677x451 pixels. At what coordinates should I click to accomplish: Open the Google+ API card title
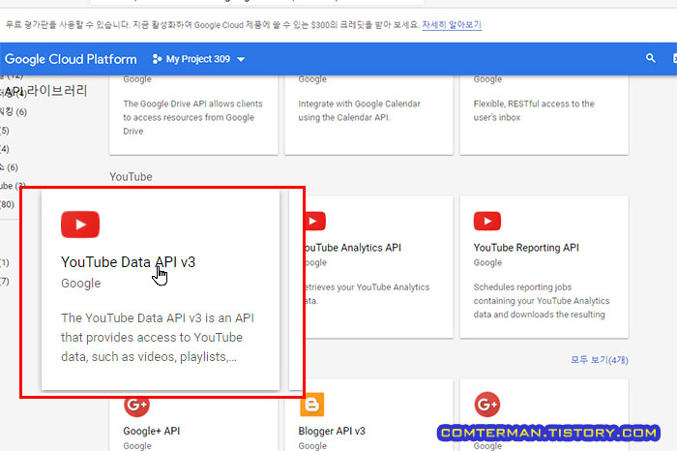coord(152,431)
